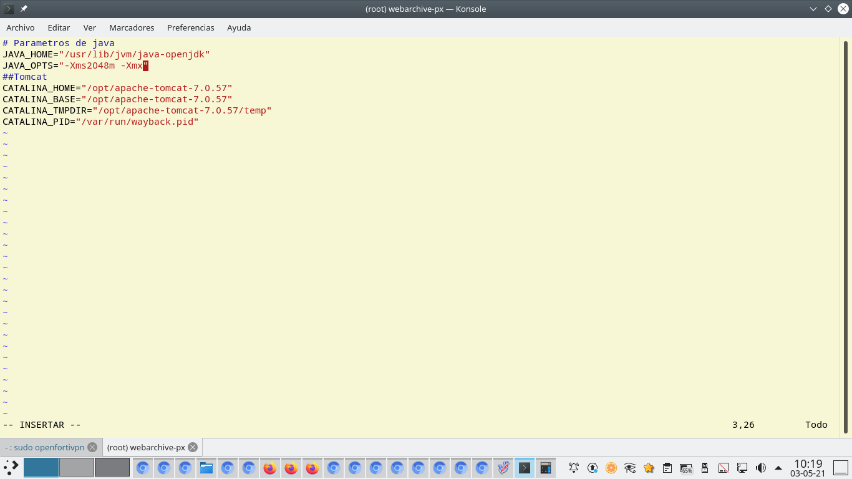Viewport: 852px width, 479px height.
Task: Expand hidden system tray icons arrow
Action: [x=778, y=468]
